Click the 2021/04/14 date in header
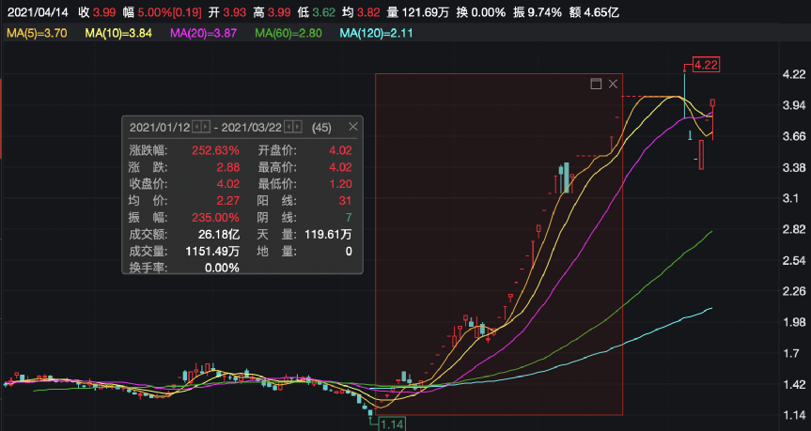 coord(38,12)
